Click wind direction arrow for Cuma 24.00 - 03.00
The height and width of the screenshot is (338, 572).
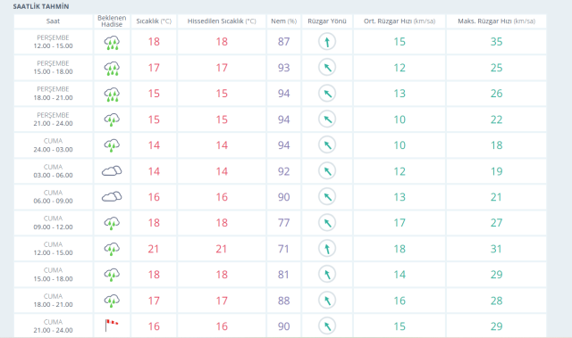(x=327, y=144)
